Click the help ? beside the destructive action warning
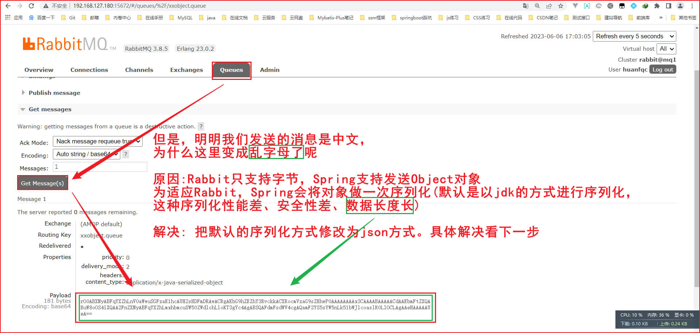Viewport: 700px width, 333px height. coord(201,126)
